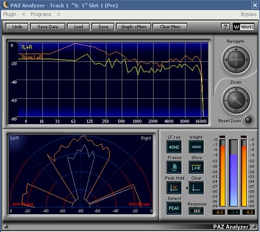Click center readout -2.4
The width and height of the screenshot is (260, 232).
pyautogui.click(x=233, y=212)
